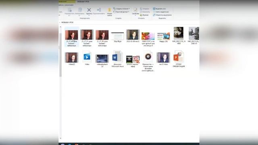Click the МОВАВИ УРОК folder in the address bar

coord(67,23)
